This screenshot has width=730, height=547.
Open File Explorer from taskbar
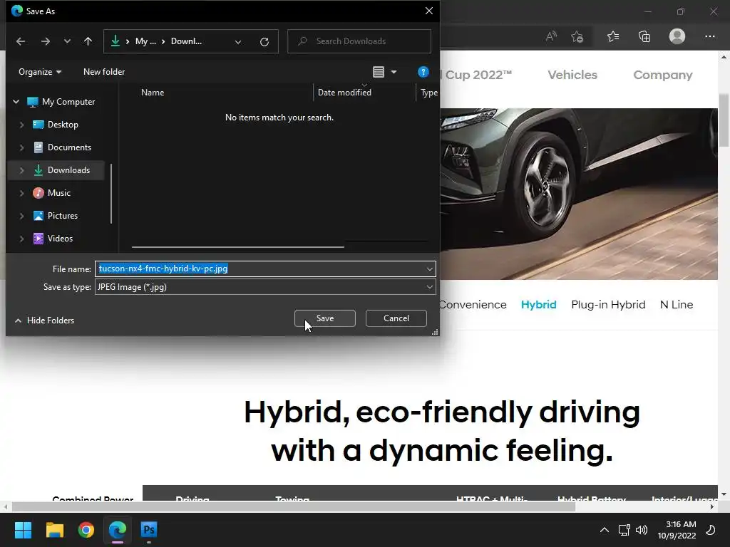[x=54, y=530]
